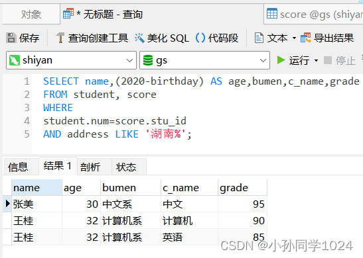Select the 中文 c_name cell
Screen dimensions: 363x258
(189, 204)
